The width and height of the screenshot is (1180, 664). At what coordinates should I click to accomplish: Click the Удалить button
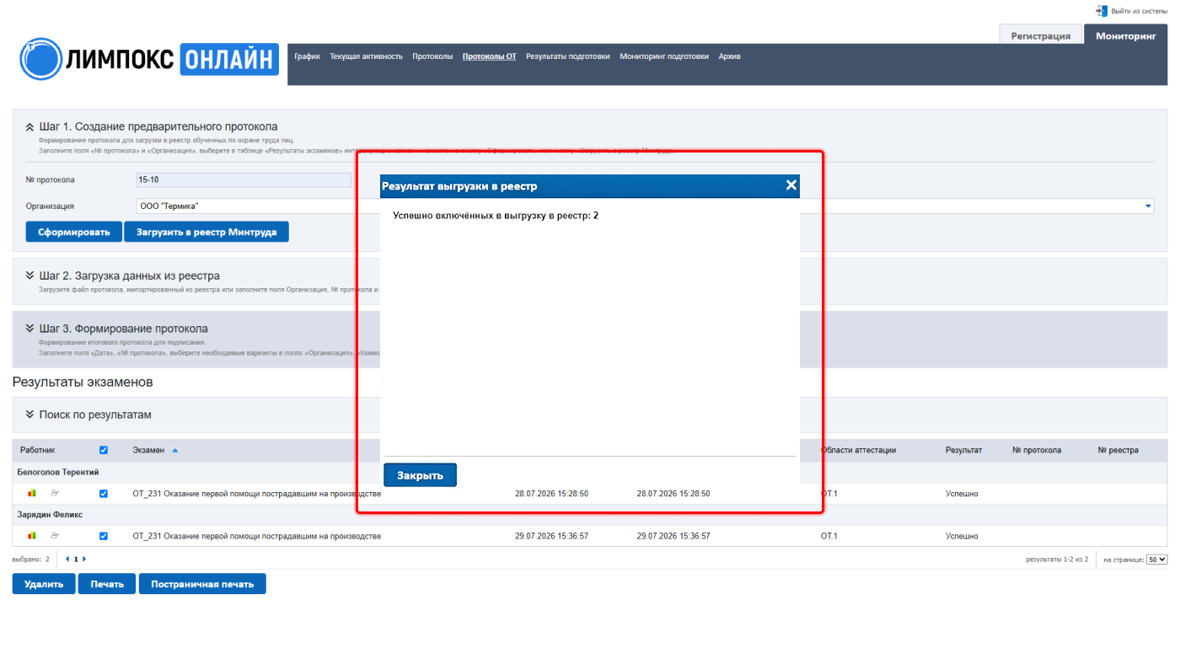point(44,584)
